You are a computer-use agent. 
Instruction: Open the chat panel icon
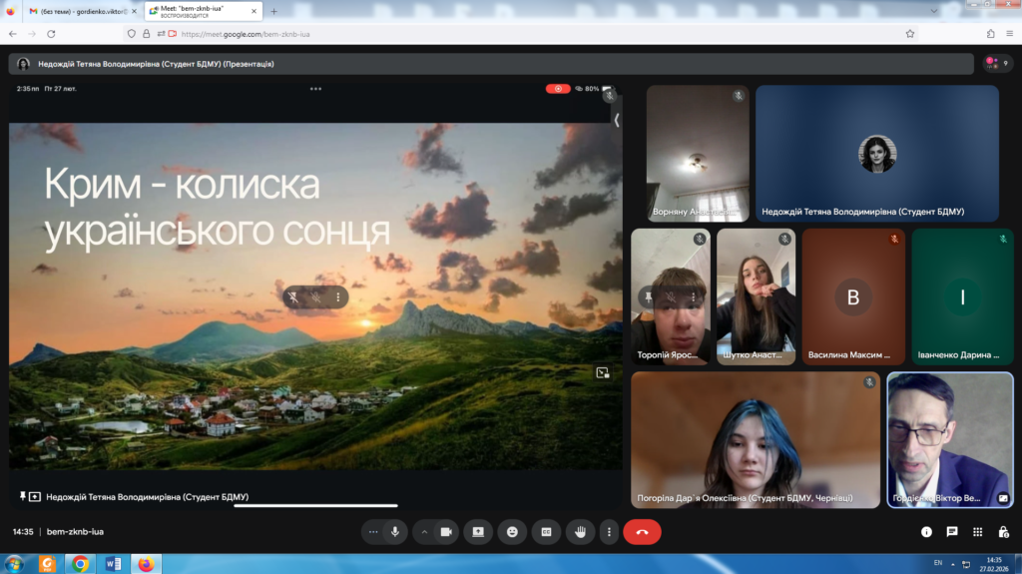tap(952, 532)
